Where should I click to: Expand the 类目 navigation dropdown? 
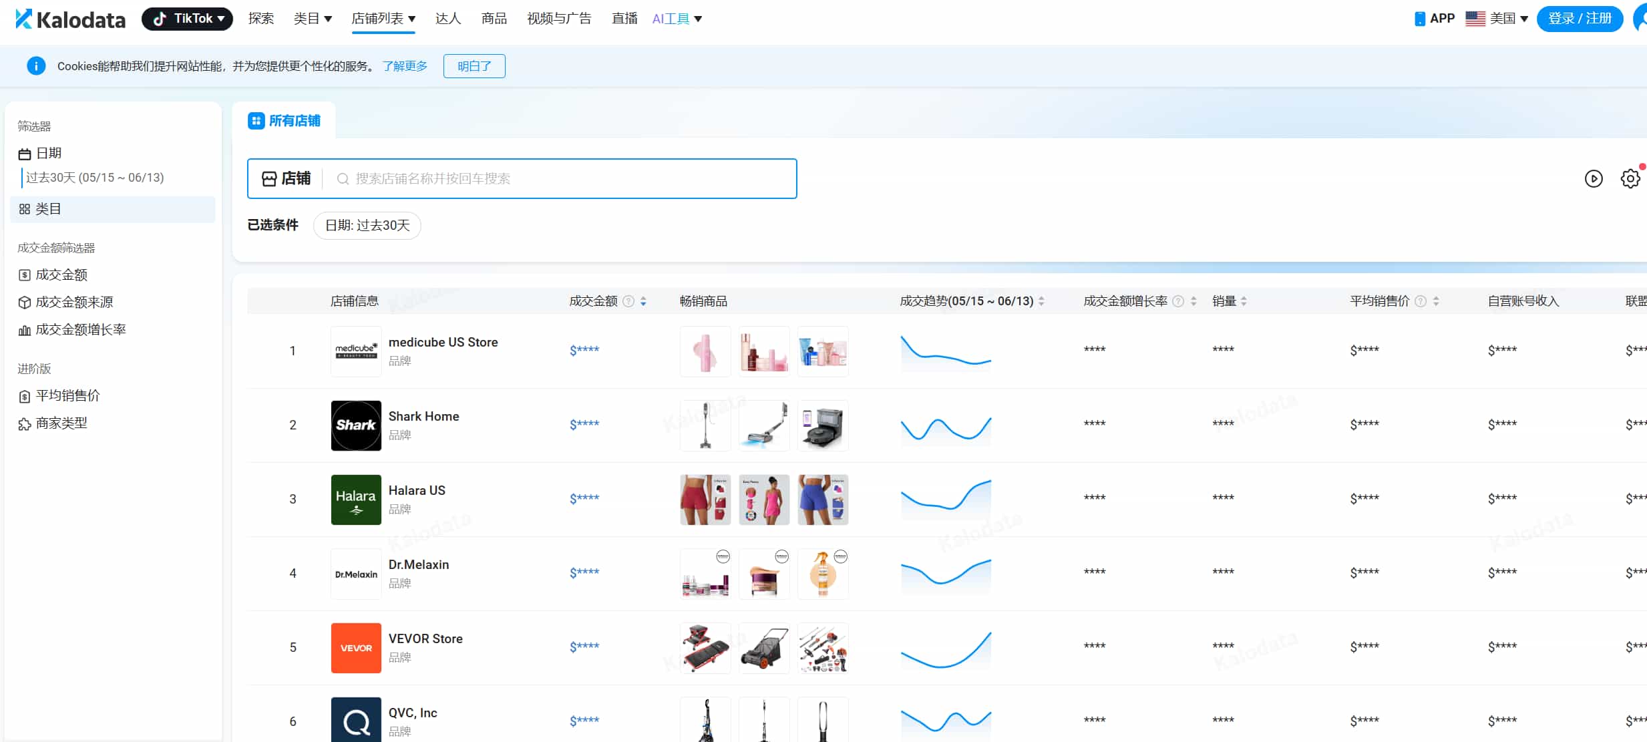(x=313, y=19)
